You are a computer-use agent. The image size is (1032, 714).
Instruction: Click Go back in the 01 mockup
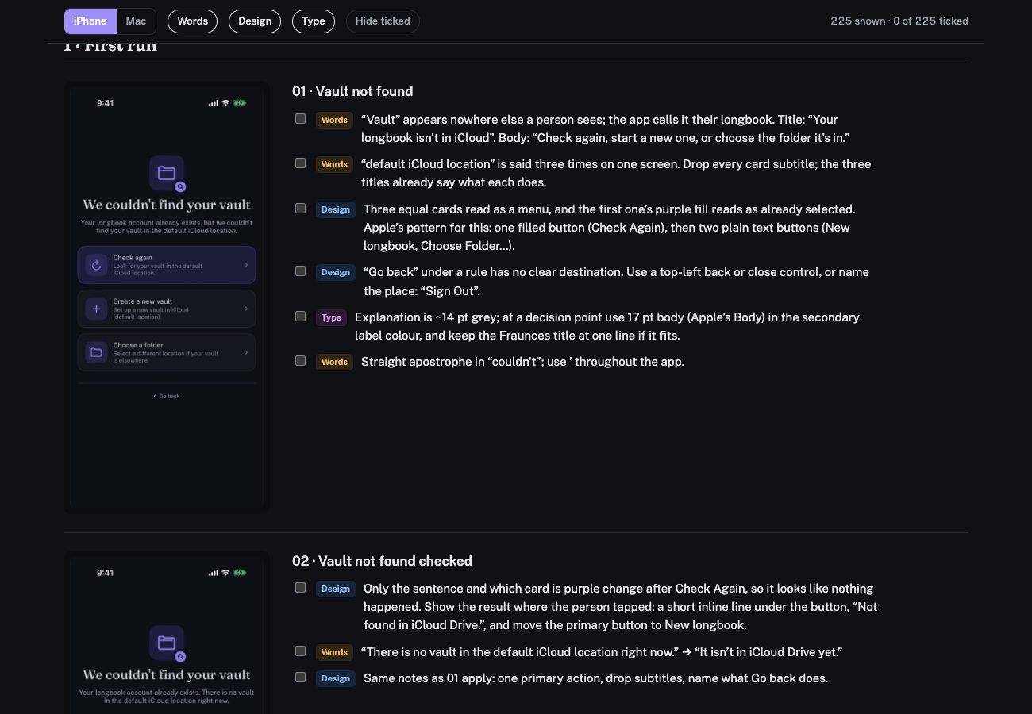click(167, 396)
